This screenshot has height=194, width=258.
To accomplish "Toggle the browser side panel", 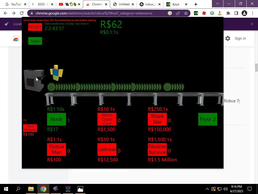I will pyautogui.click(x=236, y=13).
